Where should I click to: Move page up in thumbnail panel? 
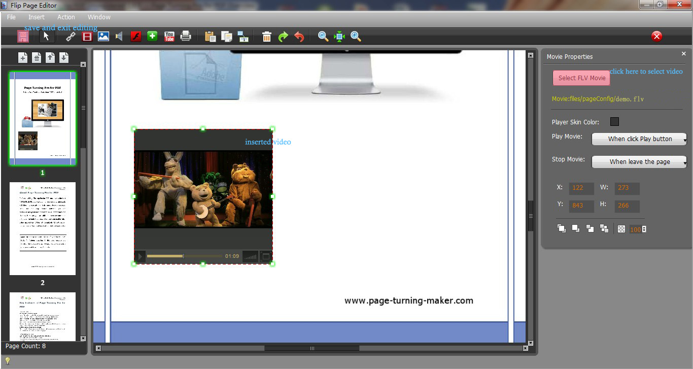point(50,58)
